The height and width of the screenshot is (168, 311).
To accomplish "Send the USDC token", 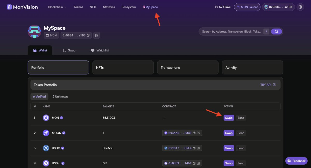I will 241,148.
